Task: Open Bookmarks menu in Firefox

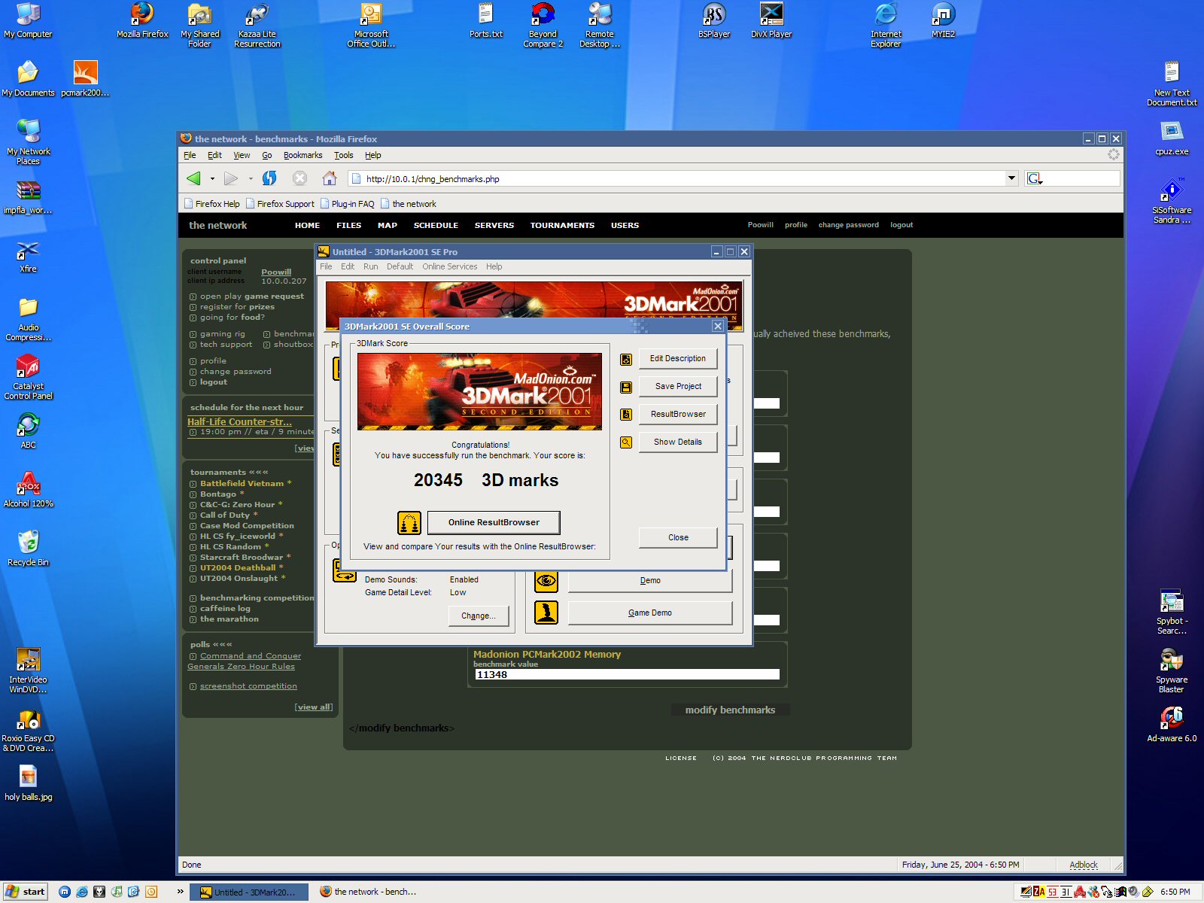Action: pos(303,155)
